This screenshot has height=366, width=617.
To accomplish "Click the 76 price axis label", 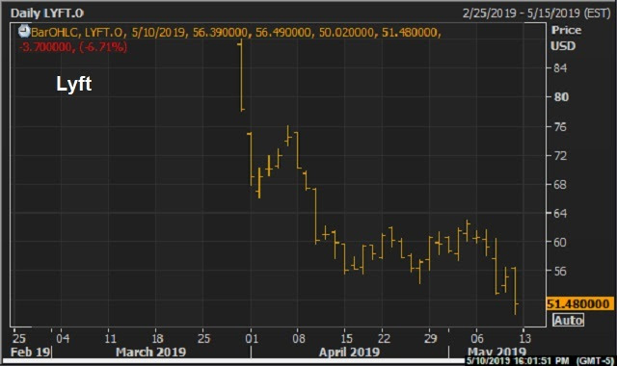I will pyautogui.click(x=560, y=126).
